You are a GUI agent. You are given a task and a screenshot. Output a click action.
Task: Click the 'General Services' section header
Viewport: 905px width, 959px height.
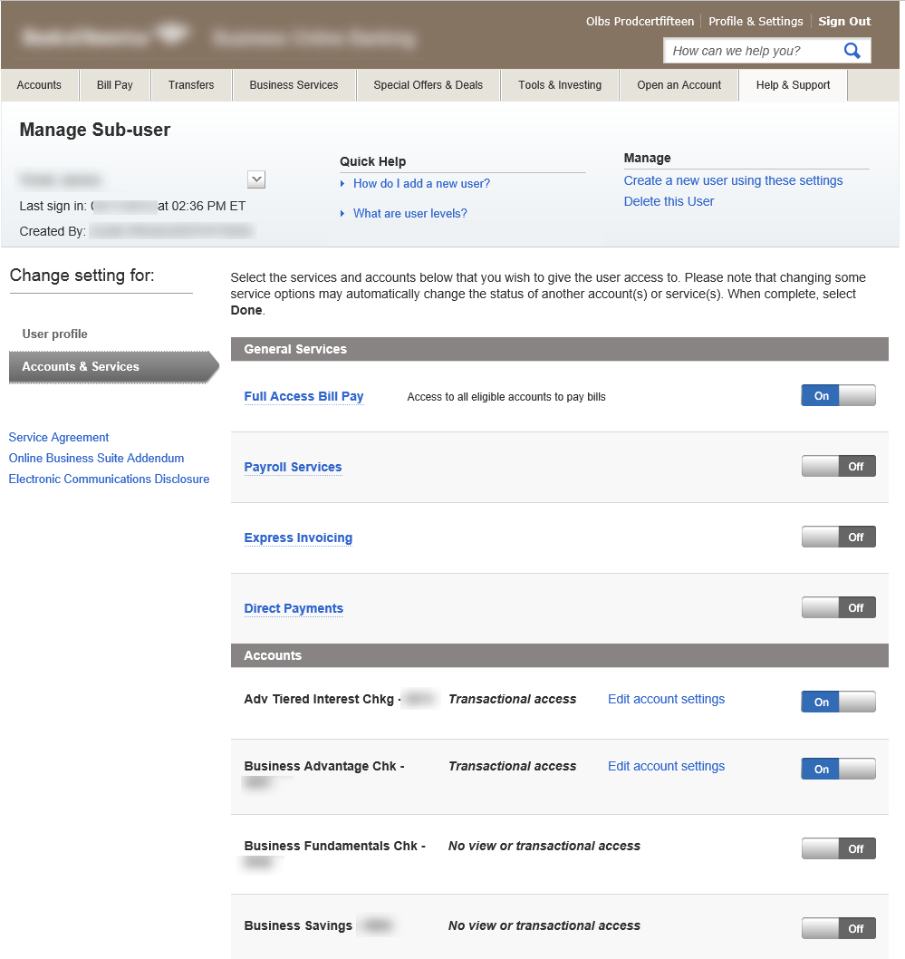(559, 349)
